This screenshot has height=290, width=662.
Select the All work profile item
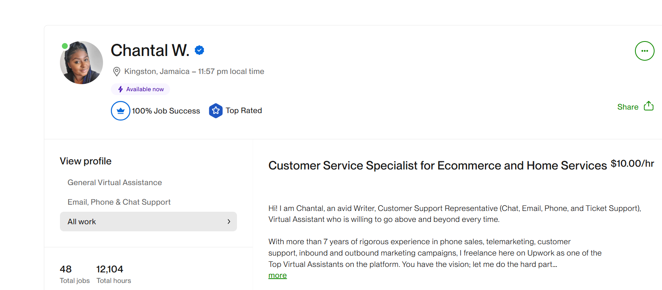coord(82,222)
